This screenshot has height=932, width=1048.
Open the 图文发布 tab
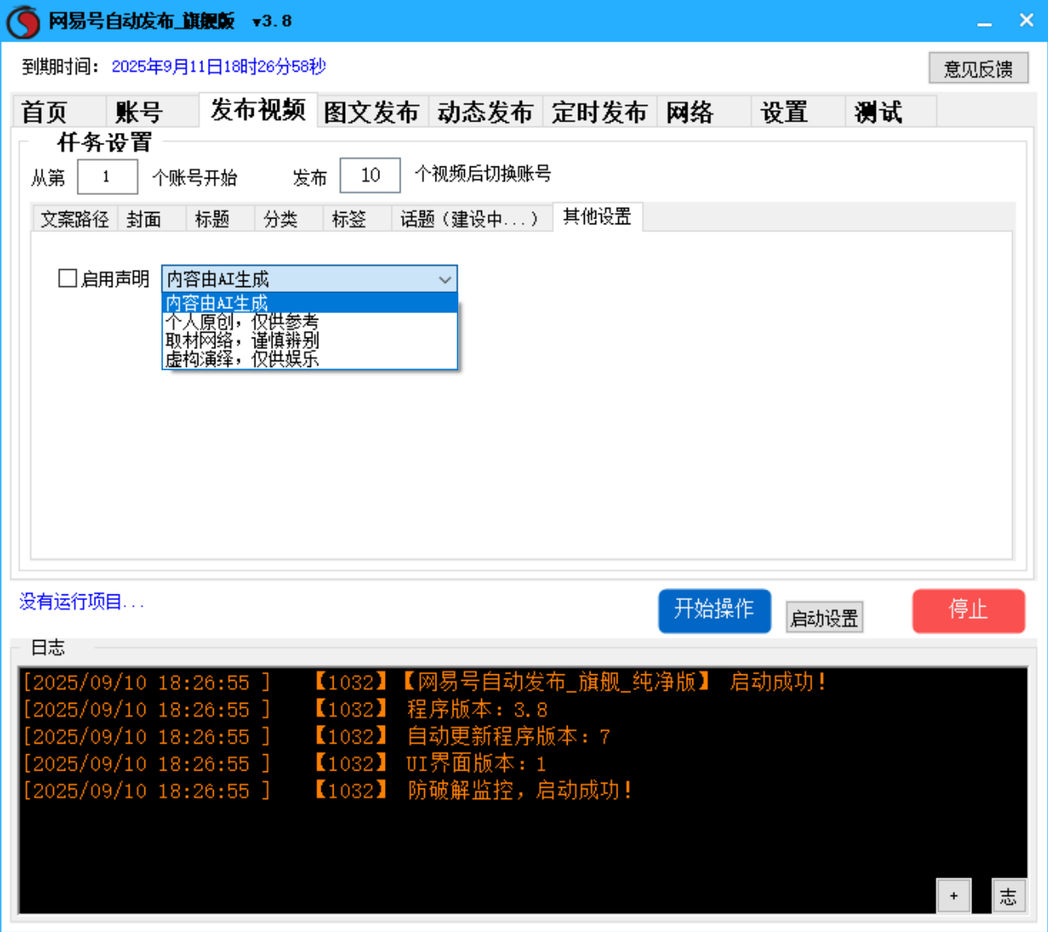(372, 112)
